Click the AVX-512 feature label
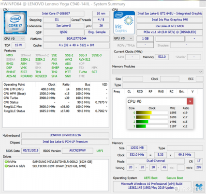Viewport: 206px width, 194px height. pyautogui.click(x=85, y=60)
